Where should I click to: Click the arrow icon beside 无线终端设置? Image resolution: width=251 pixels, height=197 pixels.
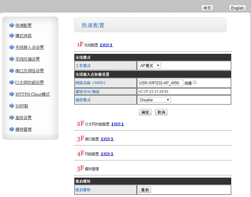[12, 59]
